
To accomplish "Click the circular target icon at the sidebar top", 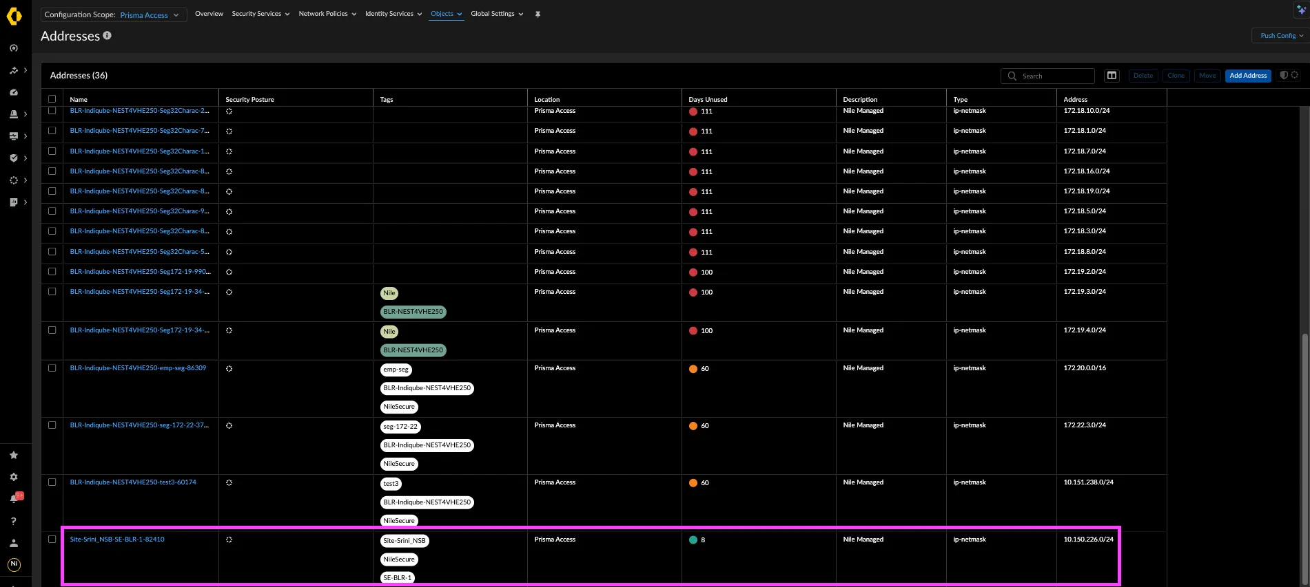I will pos(14,48).
